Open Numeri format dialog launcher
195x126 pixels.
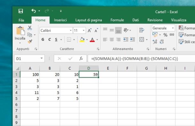[x=174, y=49]
